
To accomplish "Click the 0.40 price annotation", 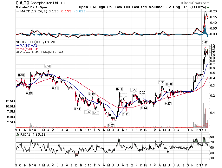I will [21, 75].
